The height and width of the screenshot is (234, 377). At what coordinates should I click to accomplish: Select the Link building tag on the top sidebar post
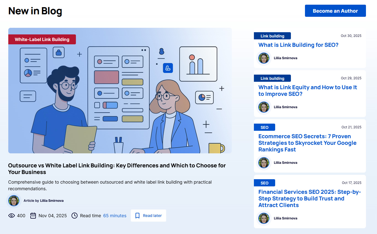pyautogui.click(x=272, y=36)
